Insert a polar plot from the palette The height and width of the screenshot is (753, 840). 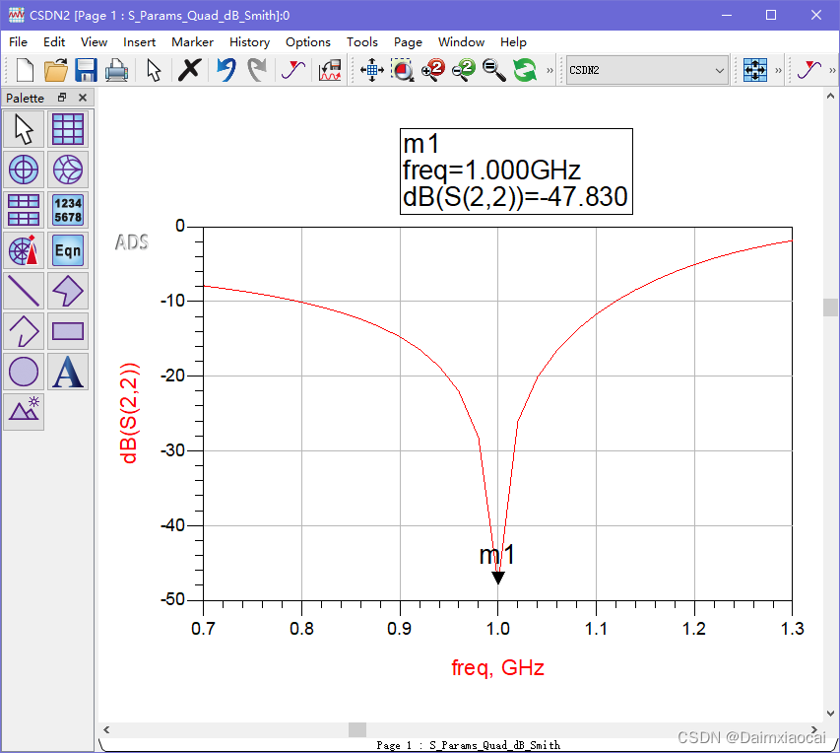pyautogui.click(x=24, y=170)
